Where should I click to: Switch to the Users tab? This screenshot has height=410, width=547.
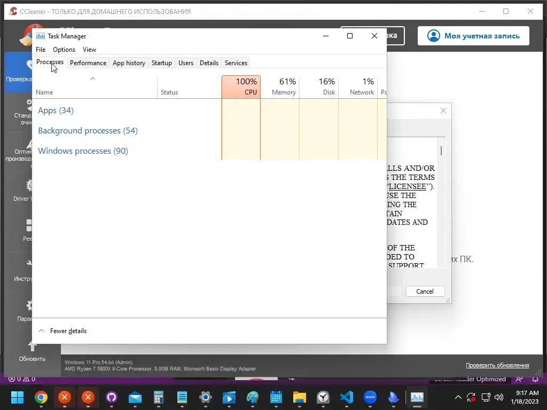(x=185, y=63)
